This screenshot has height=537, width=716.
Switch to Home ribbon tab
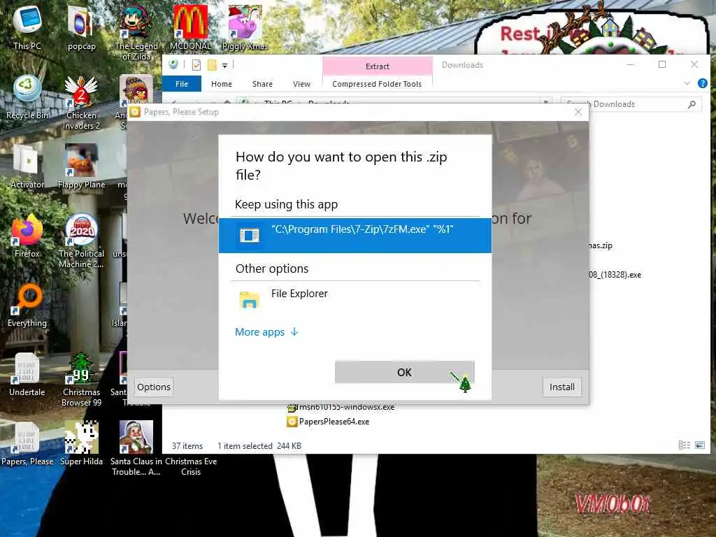[222, 84]
